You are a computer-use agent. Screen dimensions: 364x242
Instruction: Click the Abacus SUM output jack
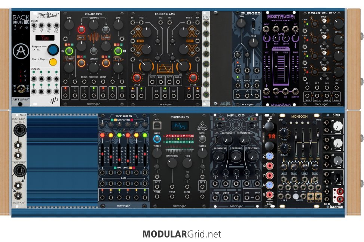pyautogui.click(x=165, y=96)
